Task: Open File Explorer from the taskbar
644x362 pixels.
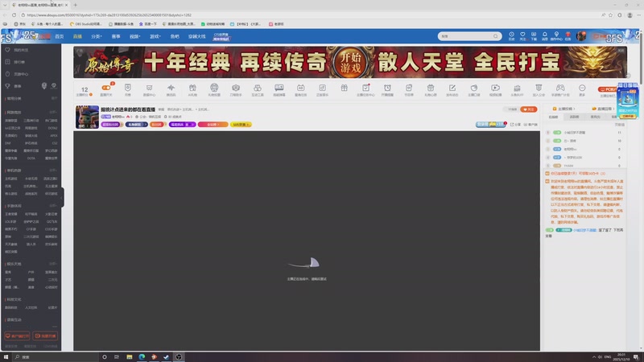Action: coord(130,356)
